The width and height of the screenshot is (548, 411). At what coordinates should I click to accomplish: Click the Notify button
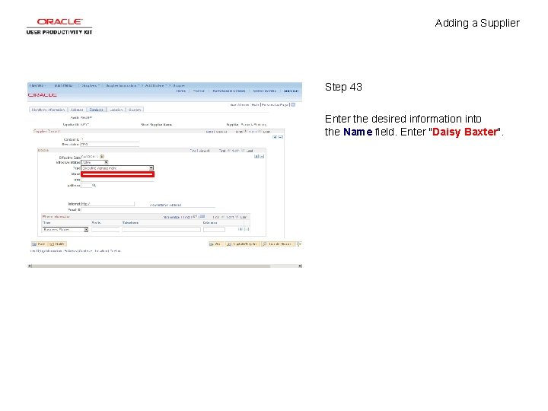(57, 244)
